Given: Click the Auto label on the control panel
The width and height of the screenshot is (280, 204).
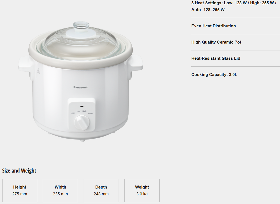Looking at the screenshot, I should click(90, 114).
